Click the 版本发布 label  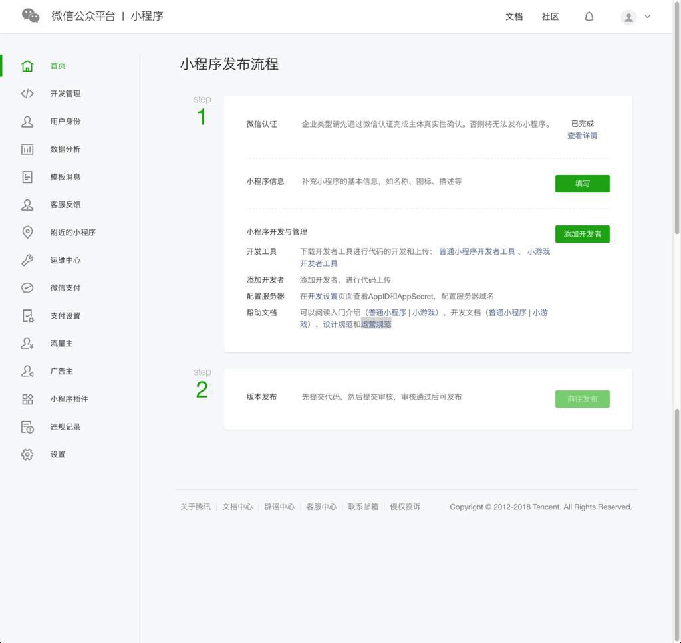click(261, 397)
